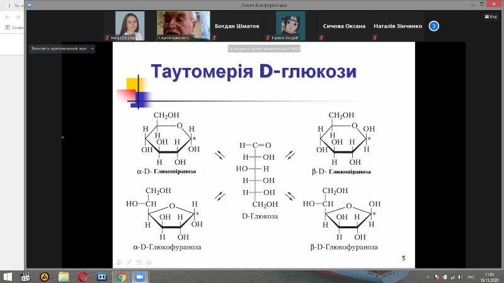The image size is (504, 283).
Task: Click the slide's menu control icon
Action: coord(139,262)
